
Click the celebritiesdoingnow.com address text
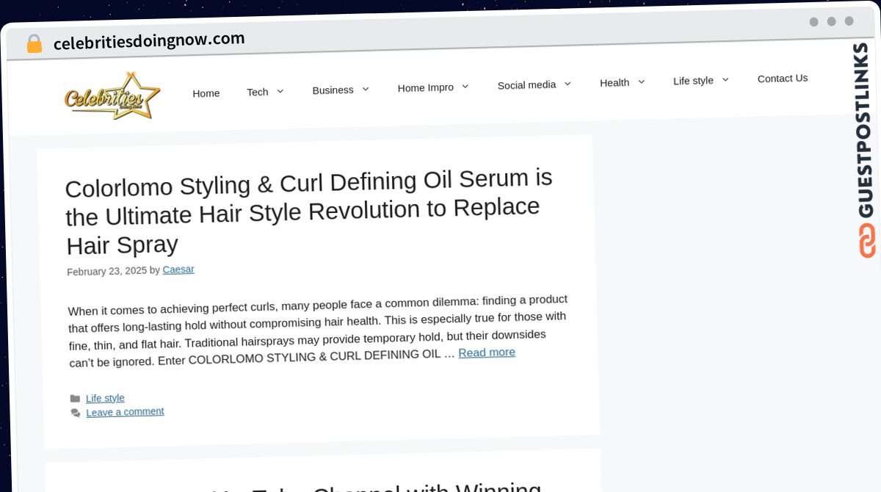coord(149,40)
